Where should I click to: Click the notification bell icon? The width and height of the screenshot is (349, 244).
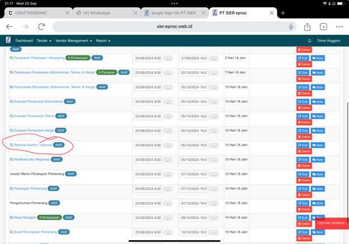[310, 41]
